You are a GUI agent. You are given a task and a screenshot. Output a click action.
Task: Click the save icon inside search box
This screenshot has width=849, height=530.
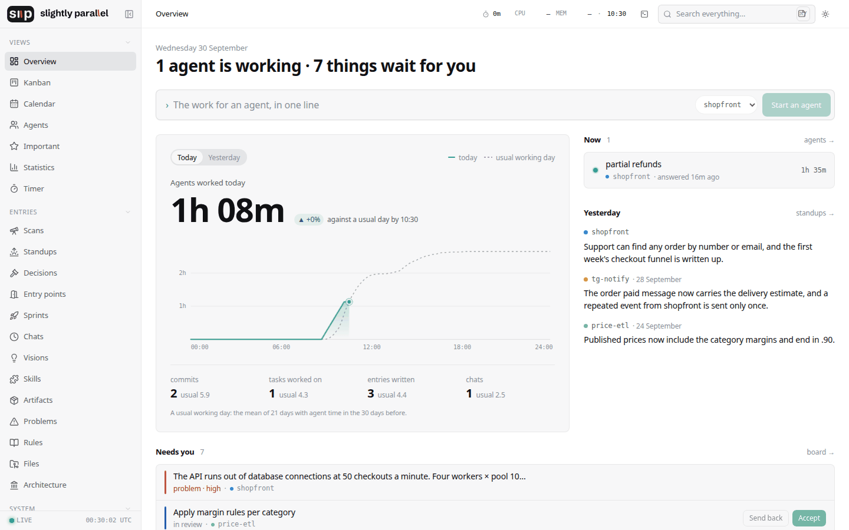tap(802, 14)
